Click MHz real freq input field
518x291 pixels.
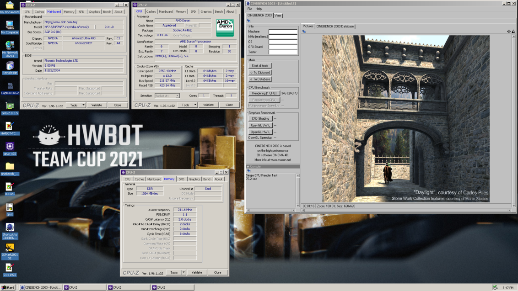[x=283, y=37]
